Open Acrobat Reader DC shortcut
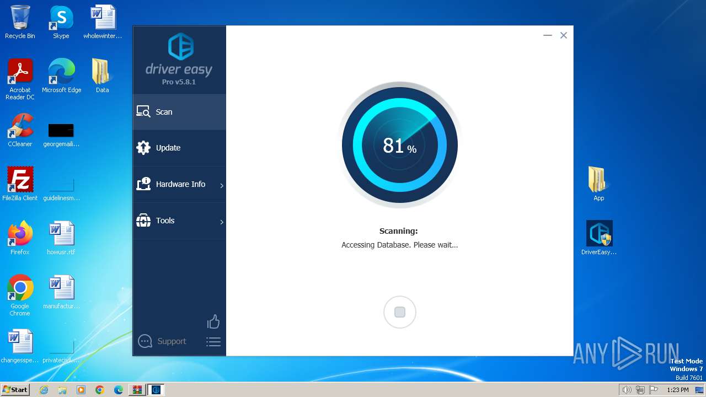 click(x=20, y=79)
